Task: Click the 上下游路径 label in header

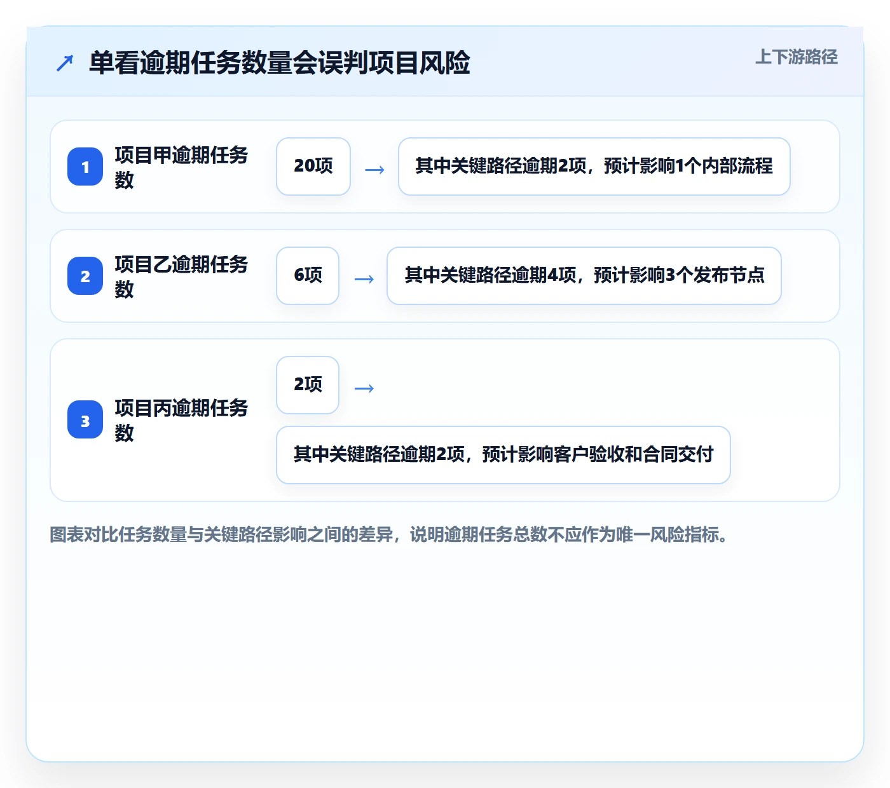Action: [796, 57]
